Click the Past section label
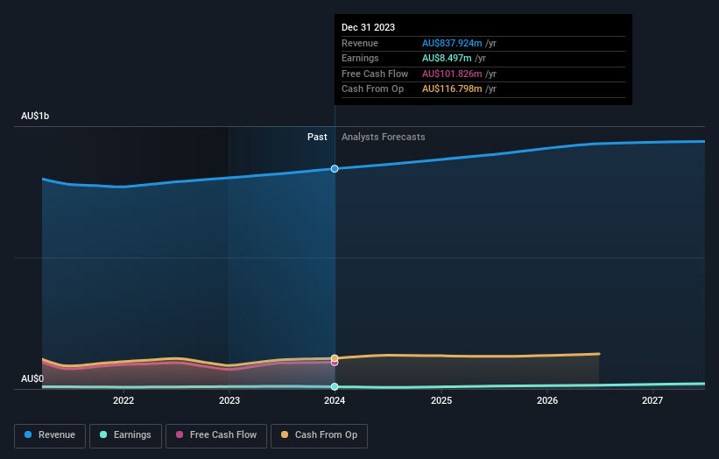 [317, 137]
